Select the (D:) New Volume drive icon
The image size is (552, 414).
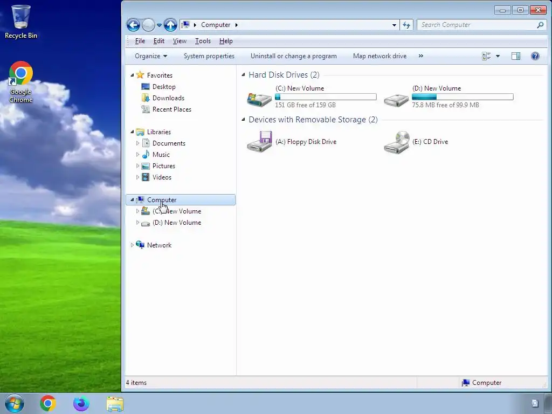396,100
